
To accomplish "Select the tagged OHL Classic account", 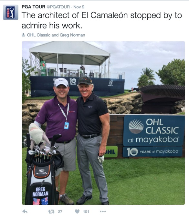I will pyautogui.click(x=39, y=35).
